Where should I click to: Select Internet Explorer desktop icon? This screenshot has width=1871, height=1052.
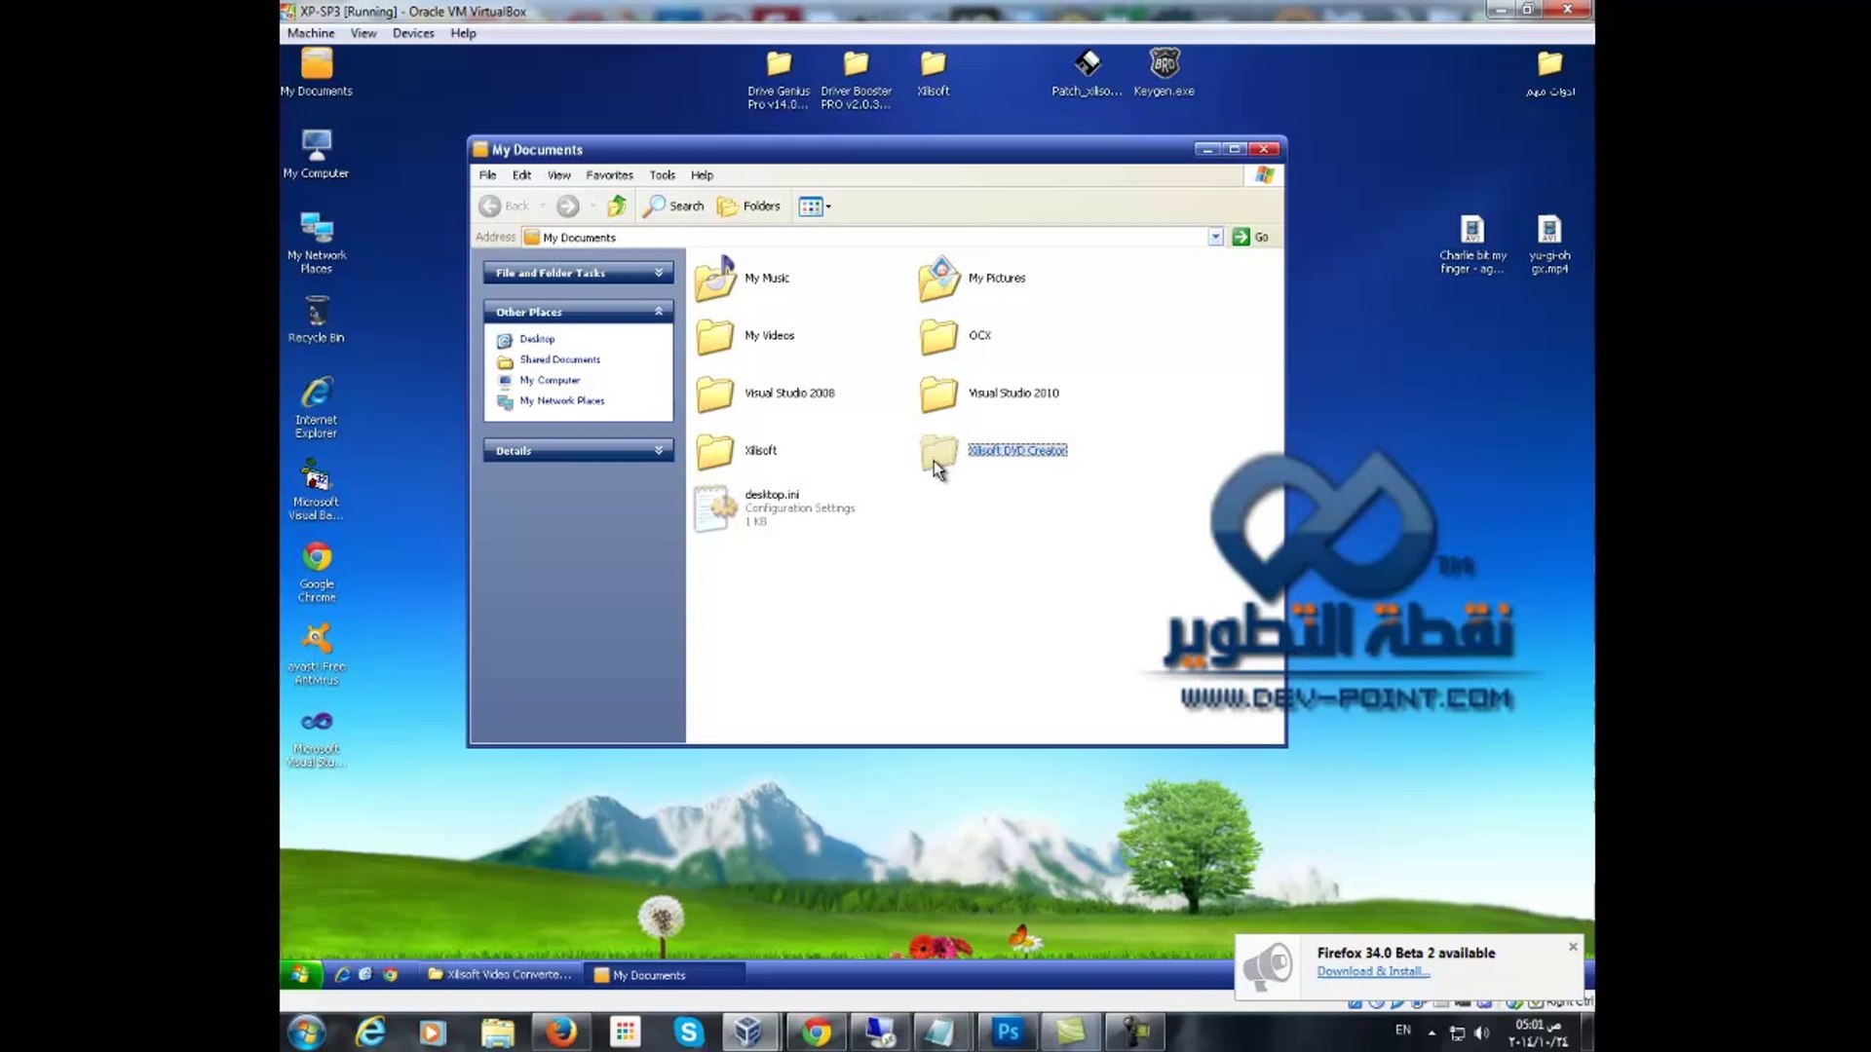316,407
